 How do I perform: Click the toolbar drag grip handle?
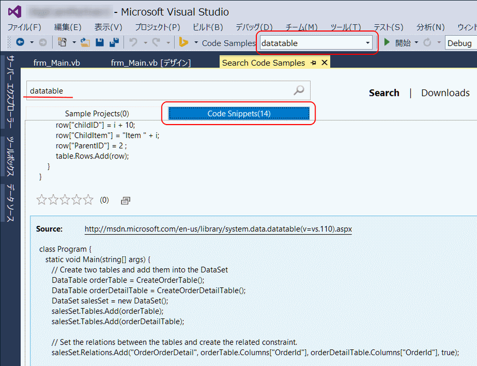[x=9, y=42]
